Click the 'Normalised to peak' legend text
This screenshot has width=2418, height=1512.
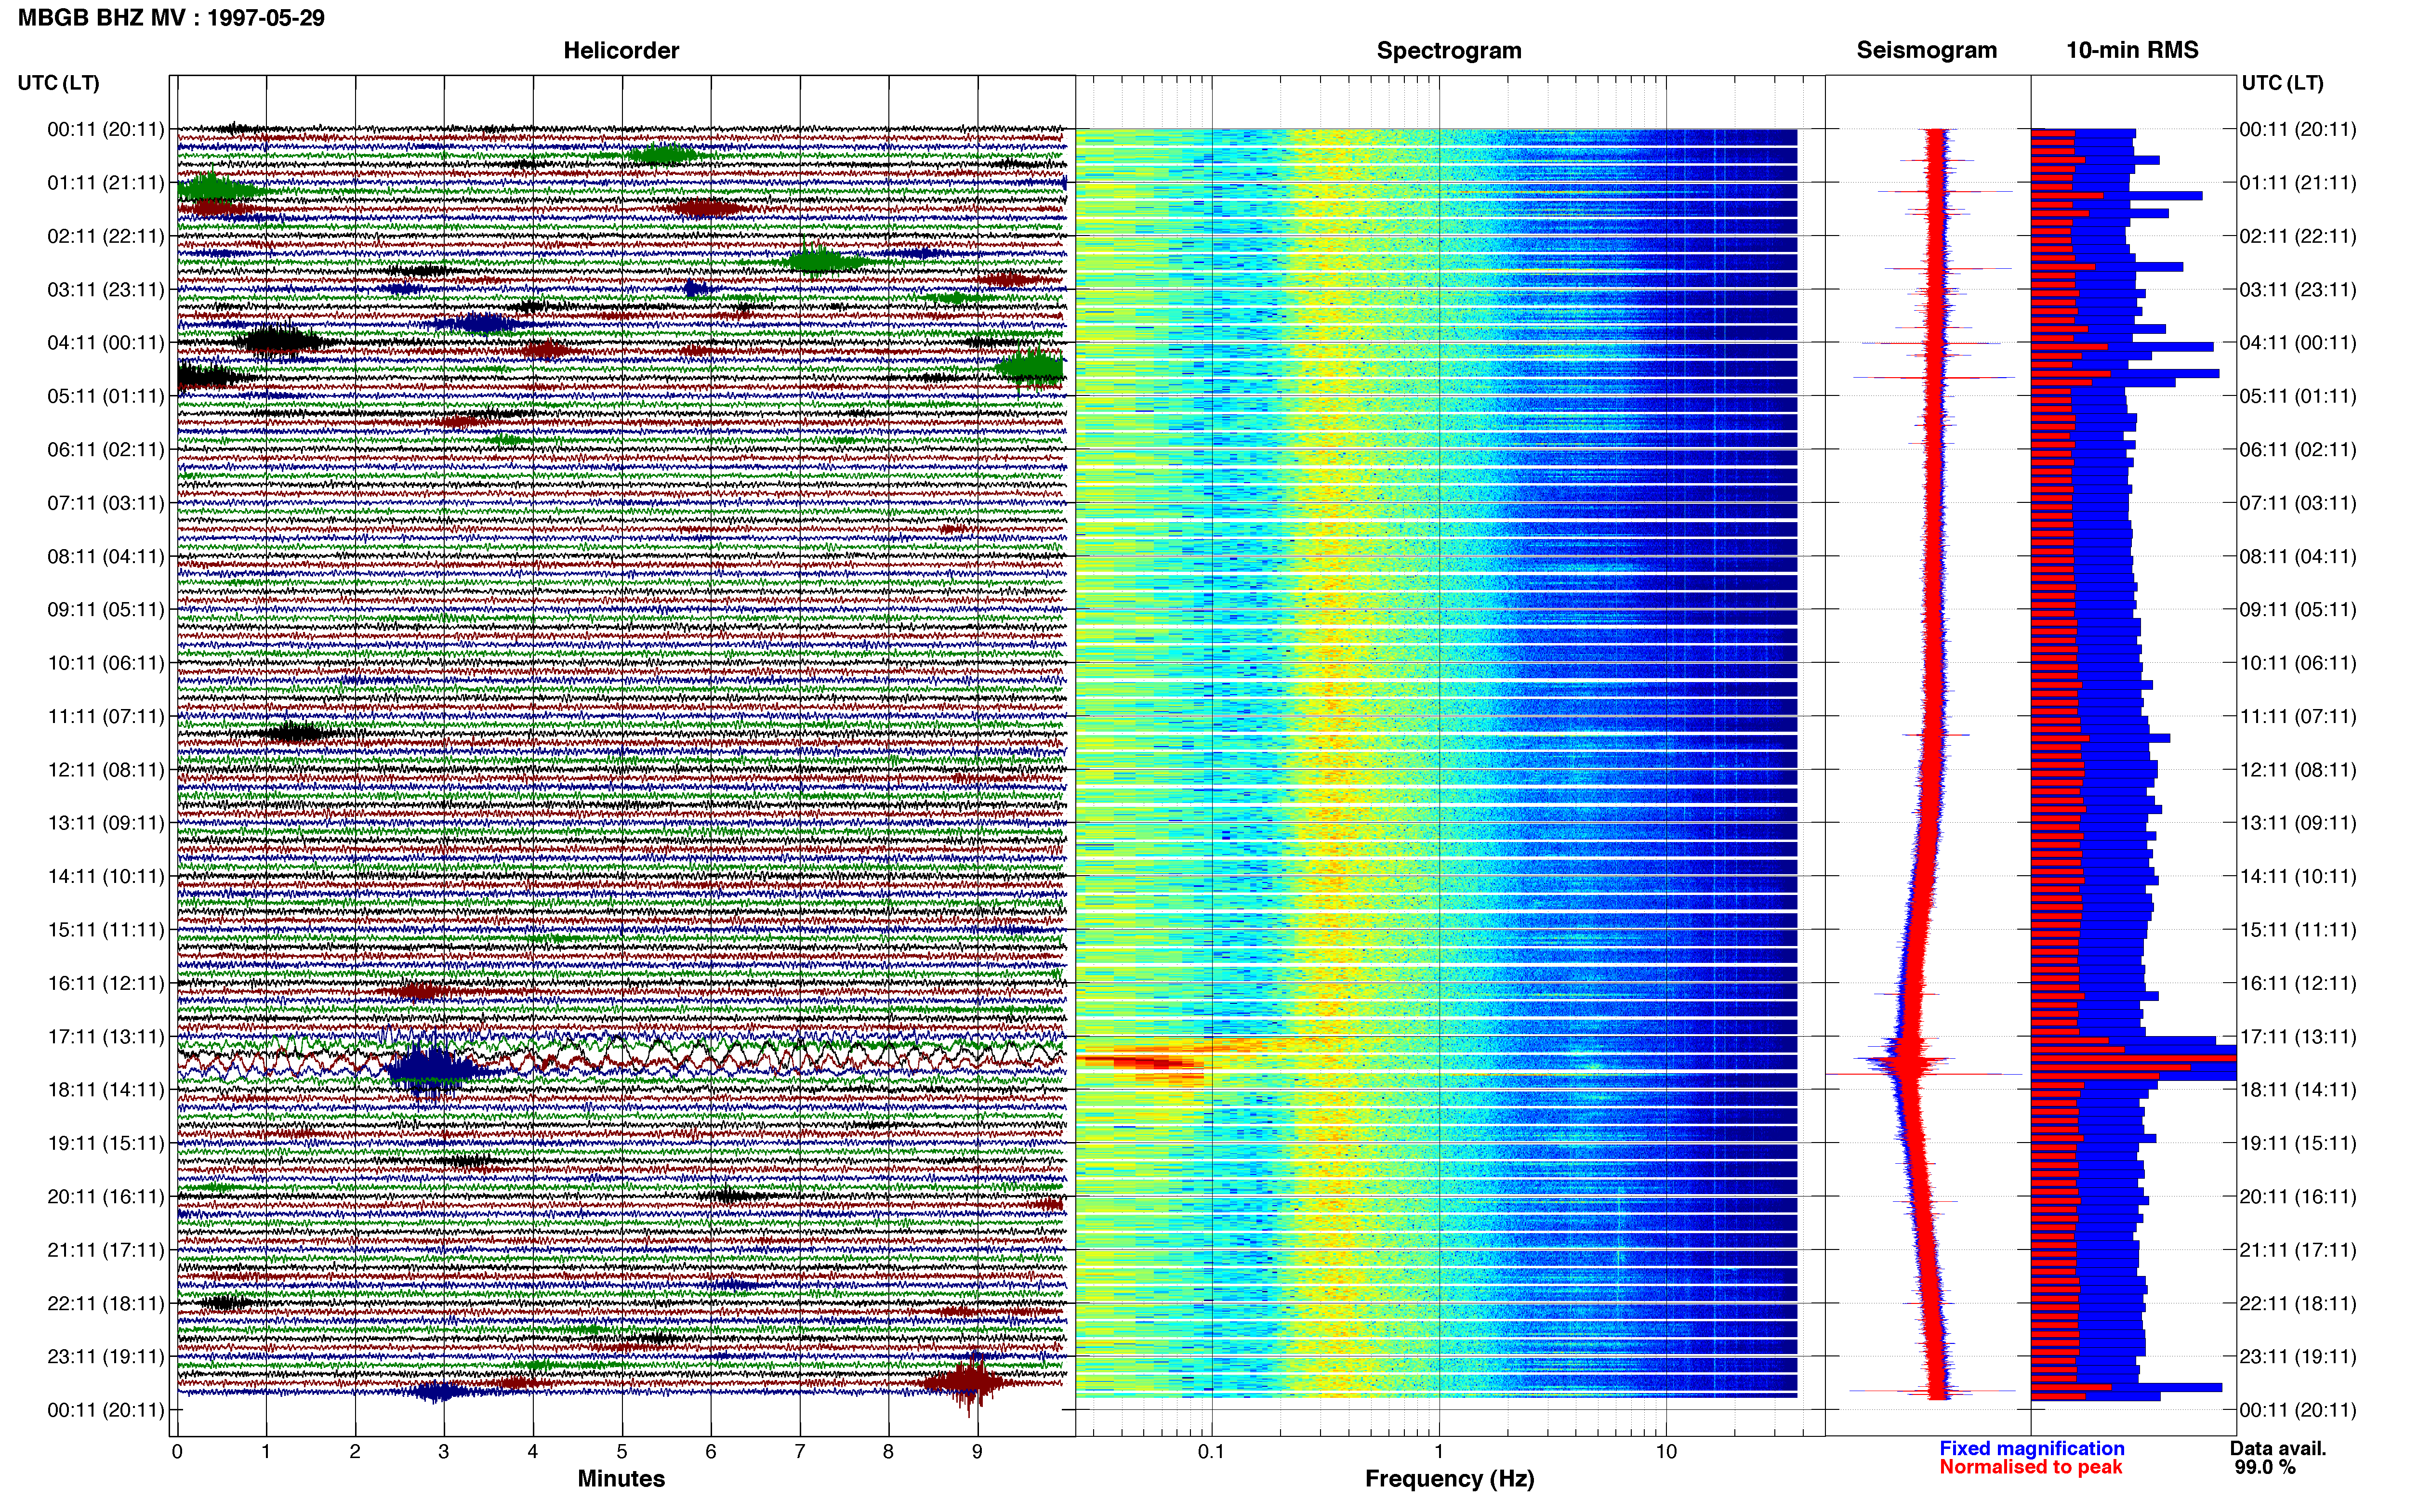click(2030, 1468)
